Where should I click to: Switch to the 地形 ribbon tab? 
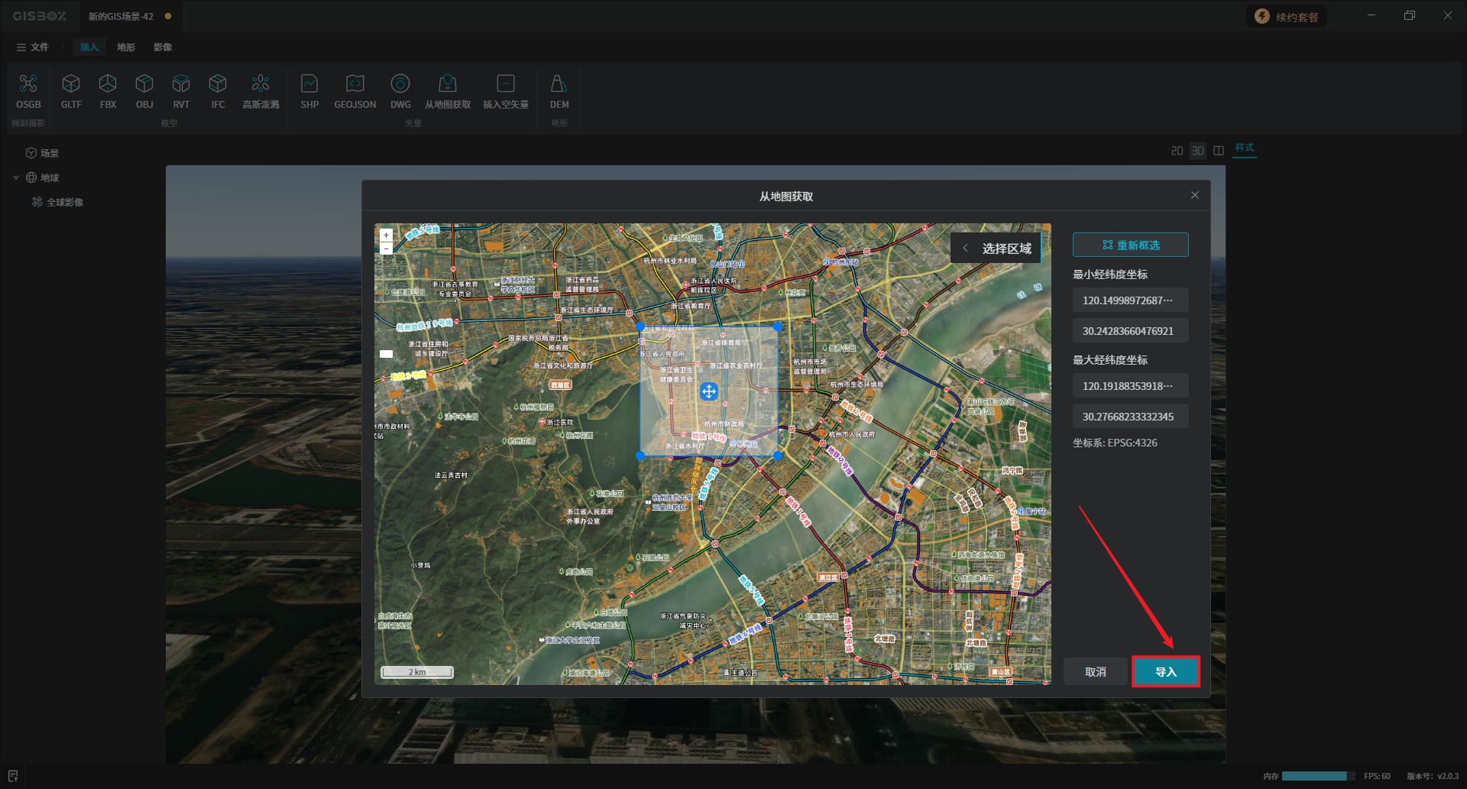click(126, 47)
